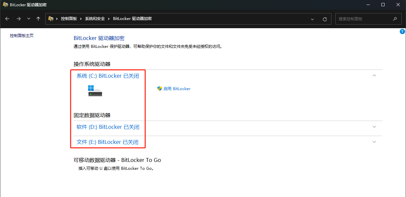406x197 pixels.
Task: Click the back navigation arrow
Action: tap(7, 19)
